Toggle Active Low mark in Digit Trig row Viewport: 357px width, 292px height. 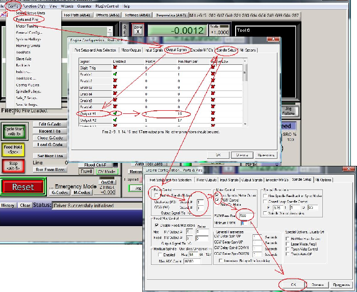coord(213,67)
